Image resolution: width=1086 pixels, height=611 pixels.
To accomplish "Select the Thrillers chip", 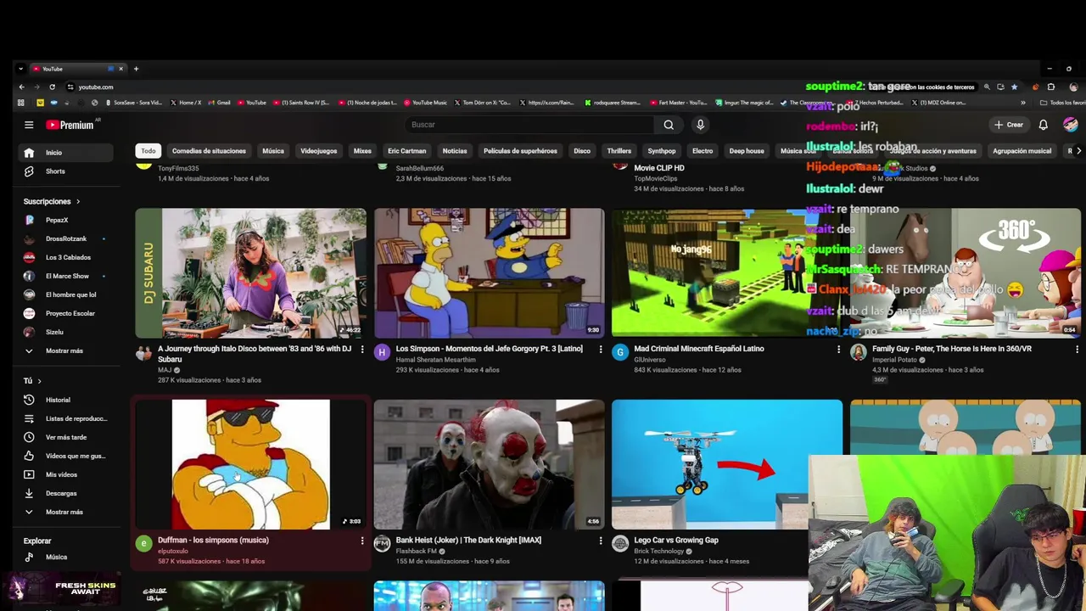I will [619, 151].
